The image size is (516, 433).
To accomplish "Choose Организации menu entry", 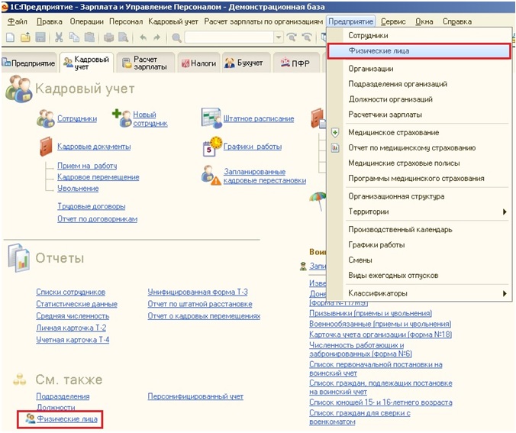I will tap(371, 69).
